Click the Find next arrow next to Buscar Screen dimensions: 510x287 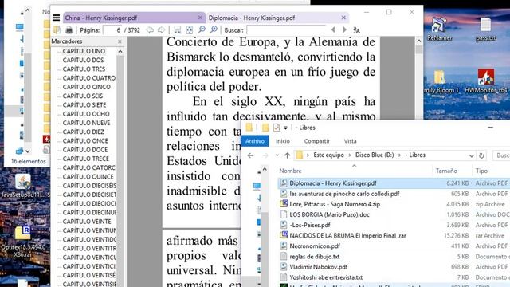(344, 30)
